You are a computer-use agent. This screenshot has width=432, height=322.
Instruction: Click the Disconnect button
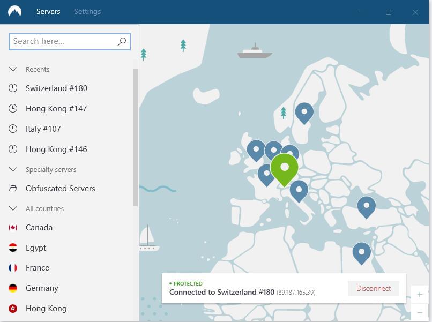(x=374, y=288)
